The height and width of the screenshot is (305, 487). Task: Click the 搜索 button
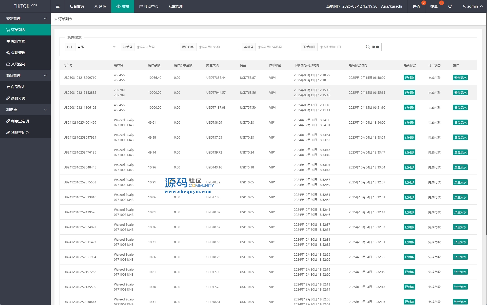372,47
